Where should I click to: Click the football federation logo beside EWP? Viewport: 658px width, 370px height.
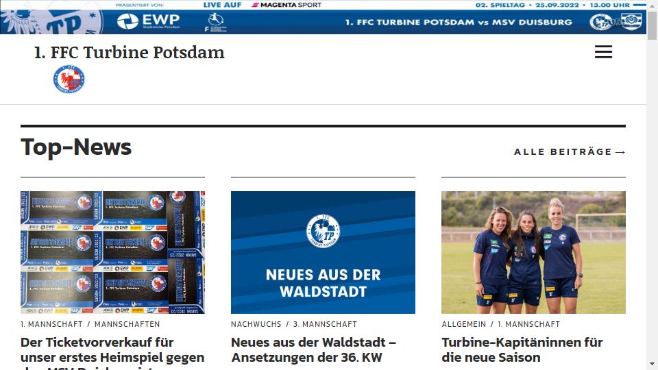[x=216, y=22]
